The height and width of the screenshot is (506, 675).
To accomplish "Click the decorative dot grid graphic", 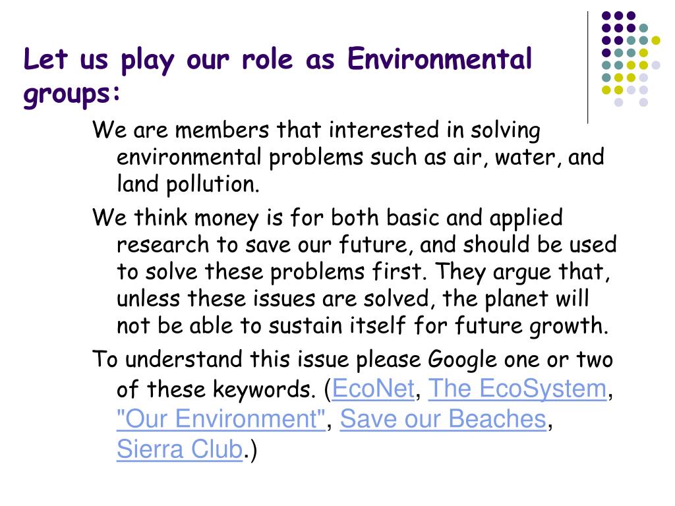I will pos(631,59).
